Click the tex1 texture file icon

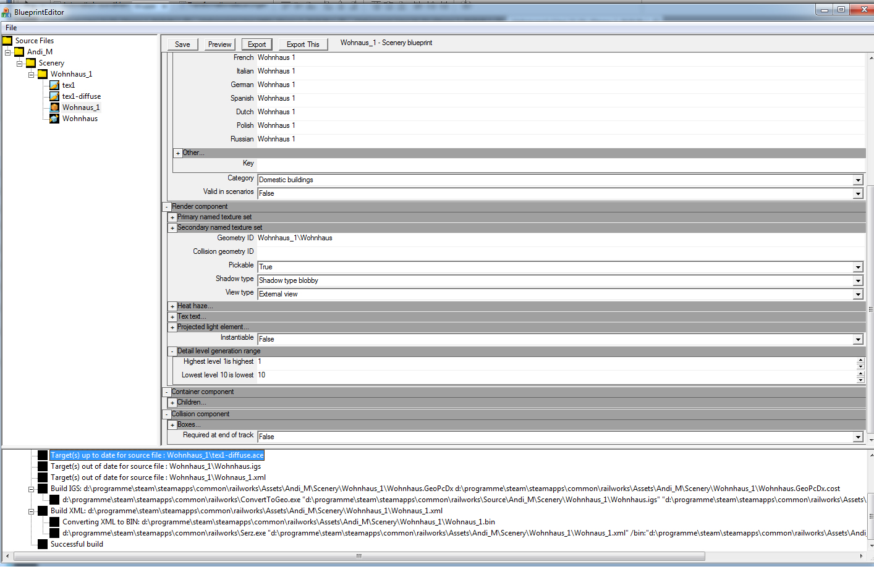point(54,85)
